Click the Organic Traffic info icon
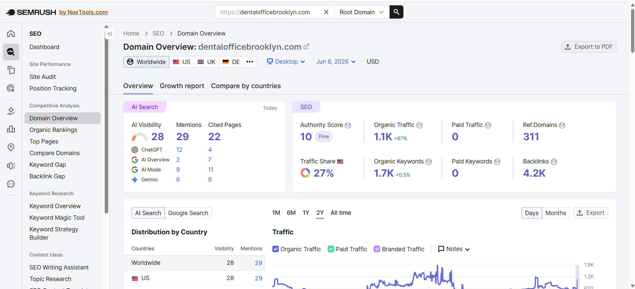The width and height of the screenshot is (635, 289). click(419, 125)
